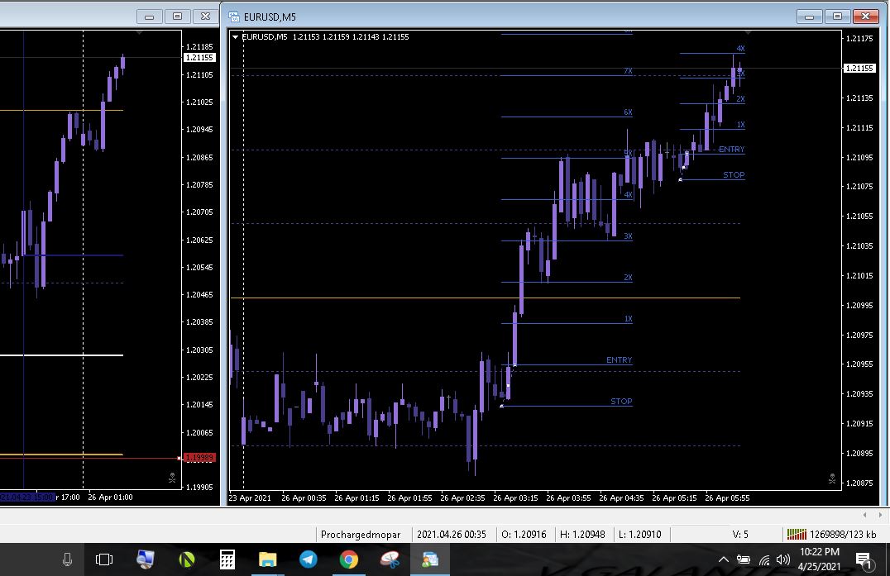Viewport: 890px width, 576px height.
Task: Minimize the EURUSD,M5 chart window
Action: point(810,17)
